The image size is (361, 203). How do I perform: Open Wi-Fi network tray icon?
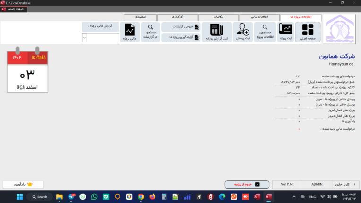tap(323, 197)
